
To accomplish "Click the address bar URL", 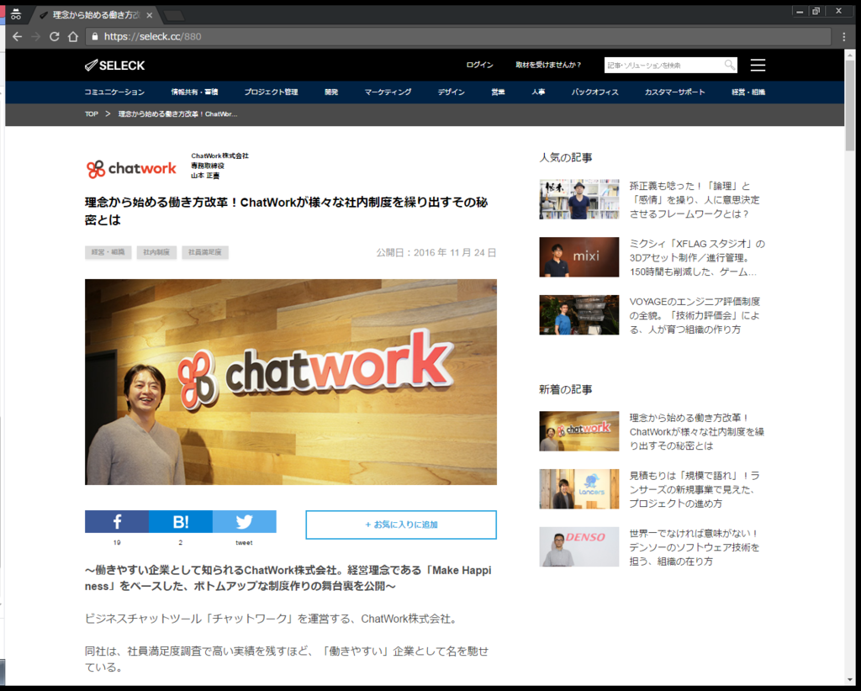I will pyautogui.click(x=153, y=37).
